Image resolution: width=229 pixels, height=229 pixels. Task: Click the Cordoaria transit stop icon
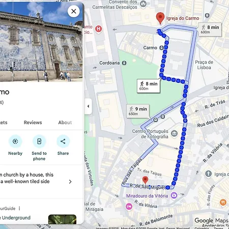[x=124, y=63]
